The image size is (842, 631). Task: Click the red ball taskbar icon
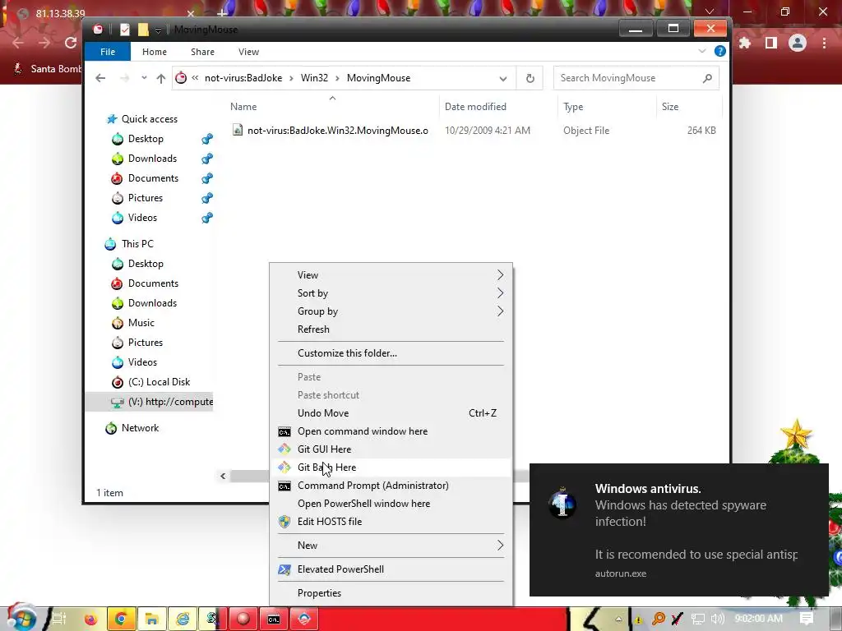[x=243, y=619]
